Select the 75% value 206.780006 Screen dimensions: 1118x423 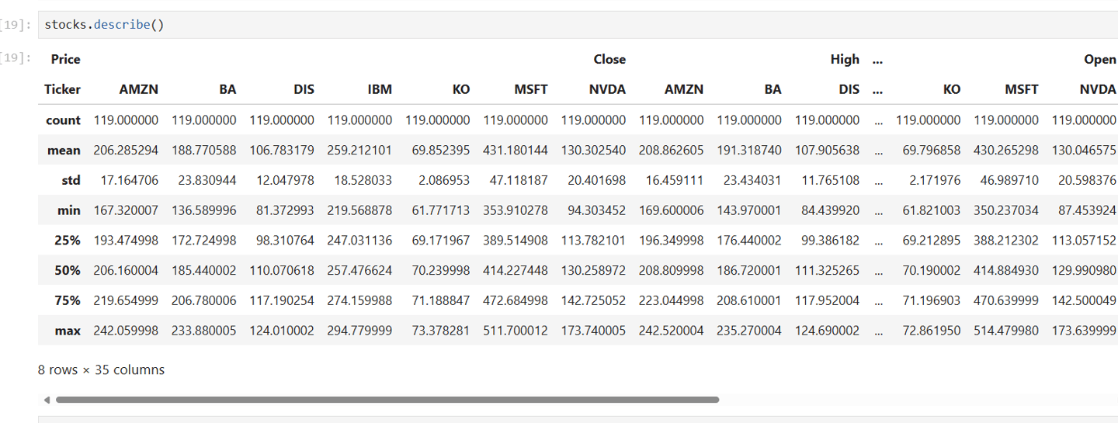coord(204,300)
